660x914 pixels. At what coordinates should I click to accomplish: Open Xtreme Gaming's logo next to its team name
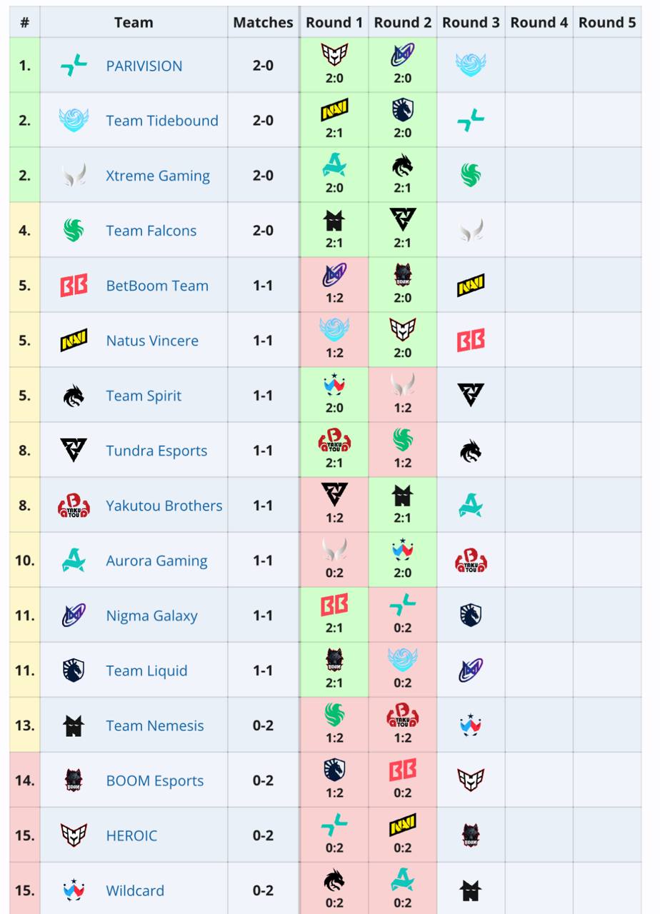tap(74, 176)
